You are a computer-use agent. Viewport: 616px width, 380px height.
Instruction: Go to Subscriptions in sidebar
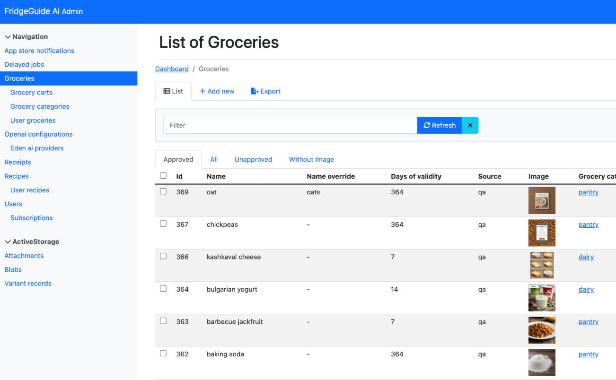[31, 218]
